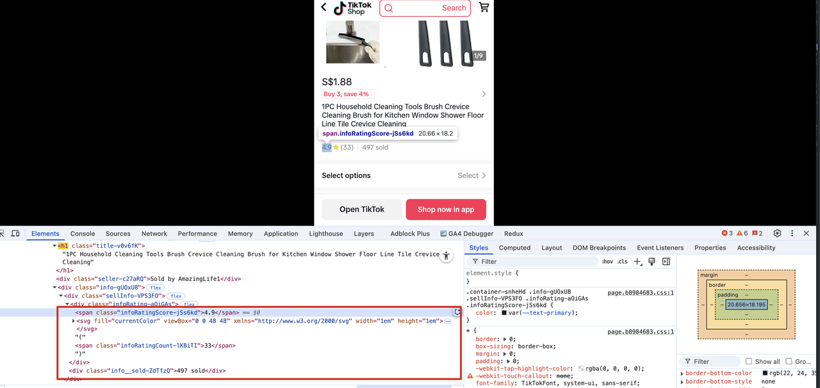The width and height of the screenshot is (820, 388).
Task: Expand the padding shorthand property arrow
Action: point(509,361)
